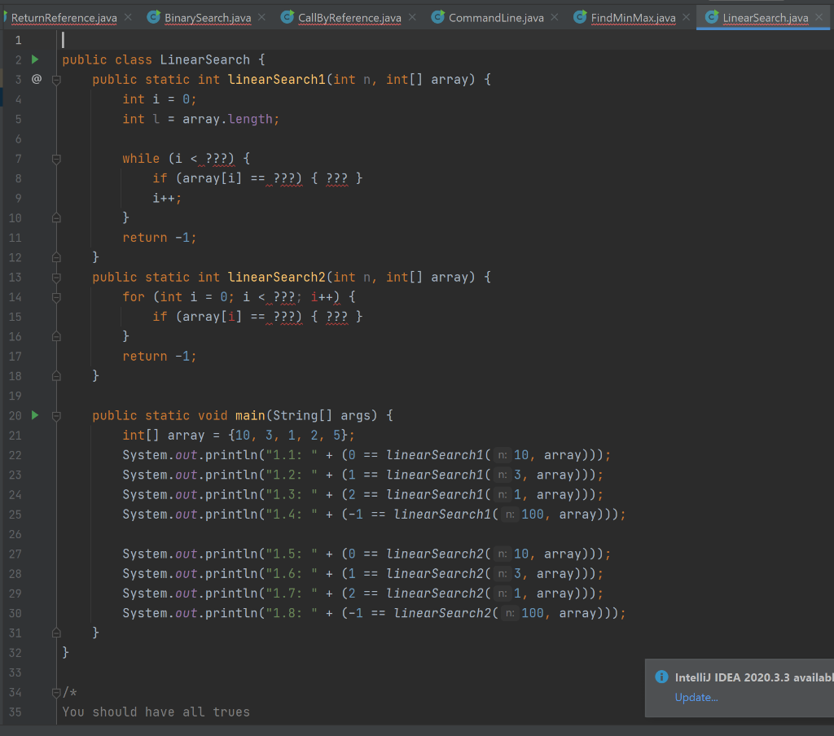Viewport: 834px width, 736px height.
Task: Collapse the main method fold arrow
Action: coord(55,415)
